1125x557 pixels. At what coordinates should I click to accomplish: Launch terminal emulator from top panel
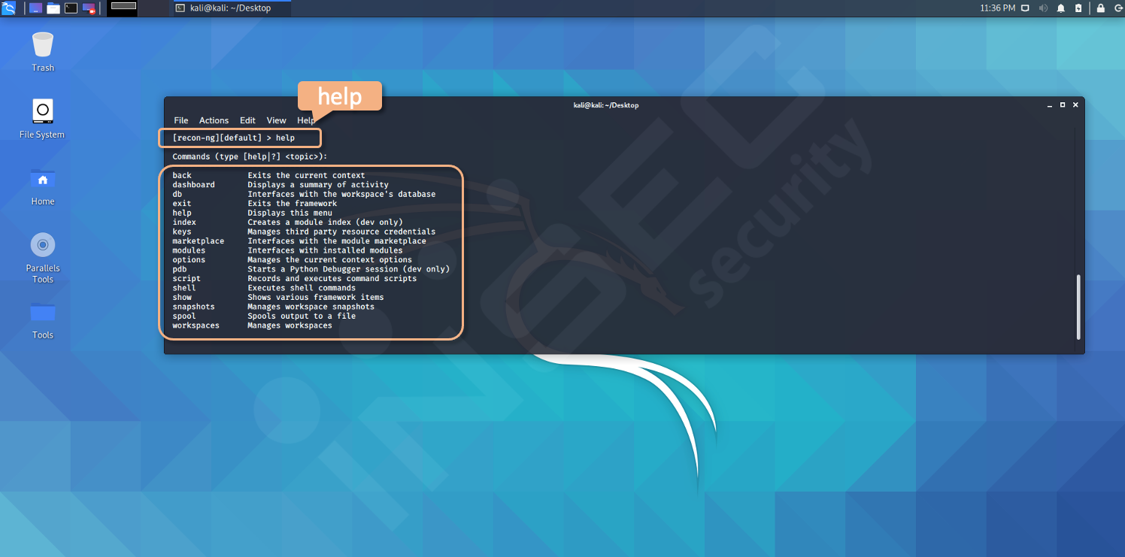click(x=71, y=8)
